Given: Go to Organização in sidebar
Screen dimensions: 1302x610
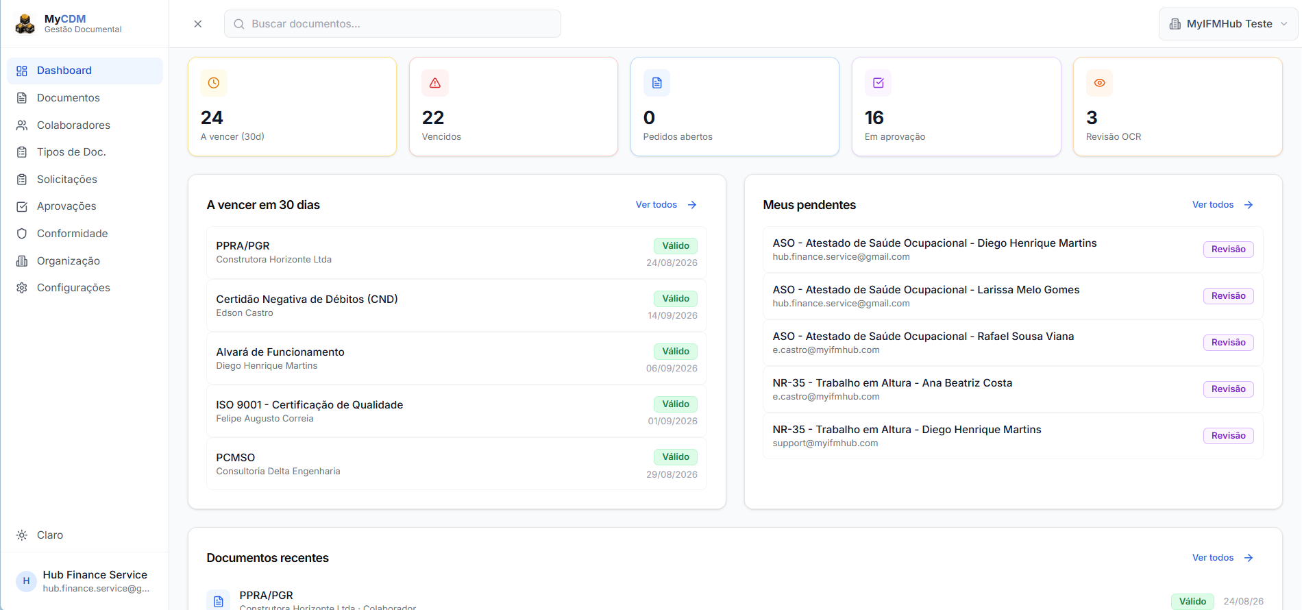Looking at the screenshot, I should point(85,261).
